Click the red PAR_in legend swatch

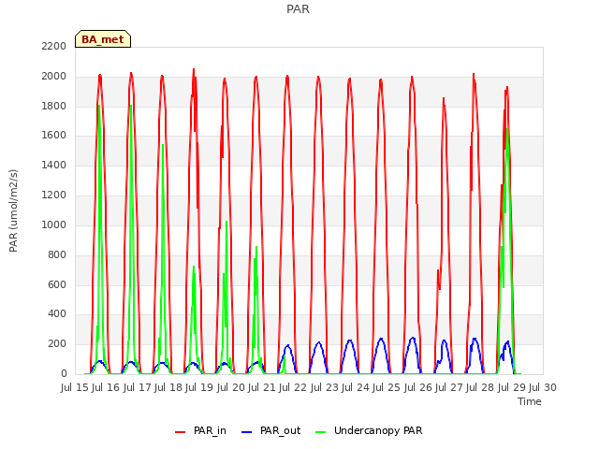pos(180,432)
